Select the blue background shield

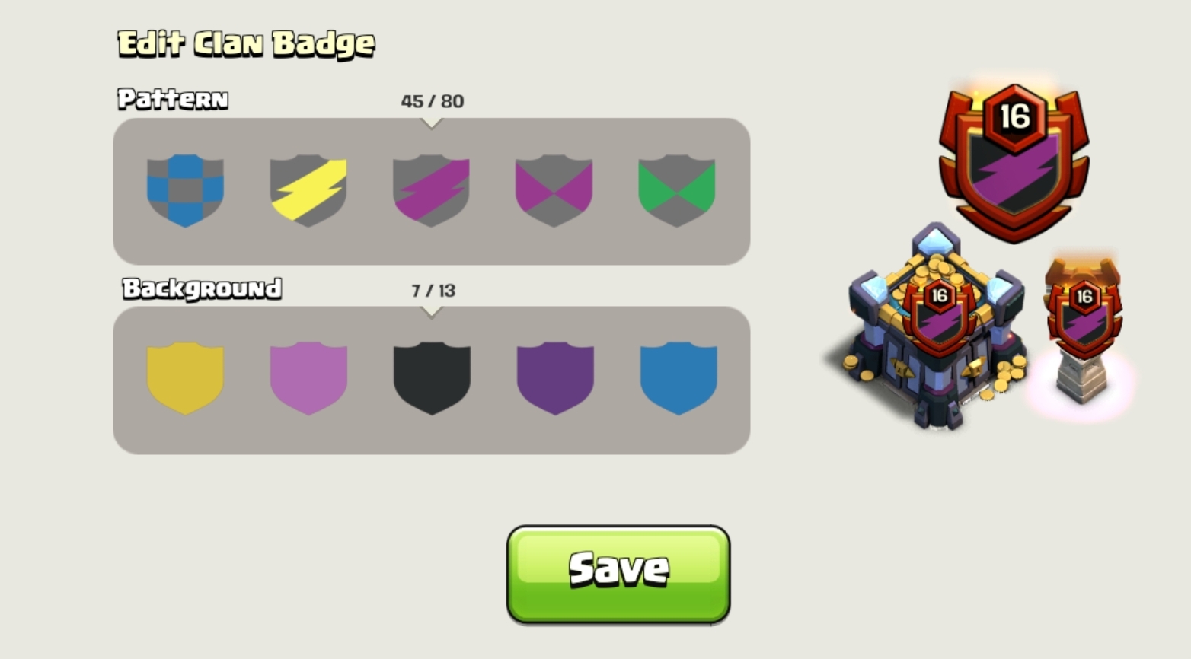pos(679,378)
